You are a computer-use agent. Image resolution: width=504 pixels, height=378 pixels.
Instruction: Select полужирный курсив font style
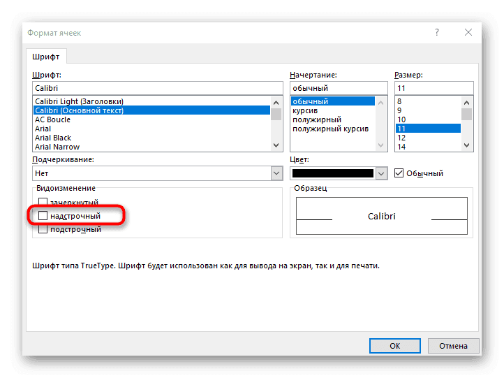[x=333, y=129]
